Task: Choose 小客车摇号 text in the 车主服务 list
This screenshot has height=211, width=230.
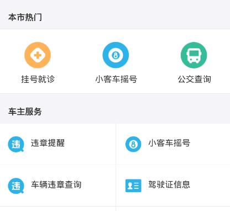Action: [x=169, y=143]
